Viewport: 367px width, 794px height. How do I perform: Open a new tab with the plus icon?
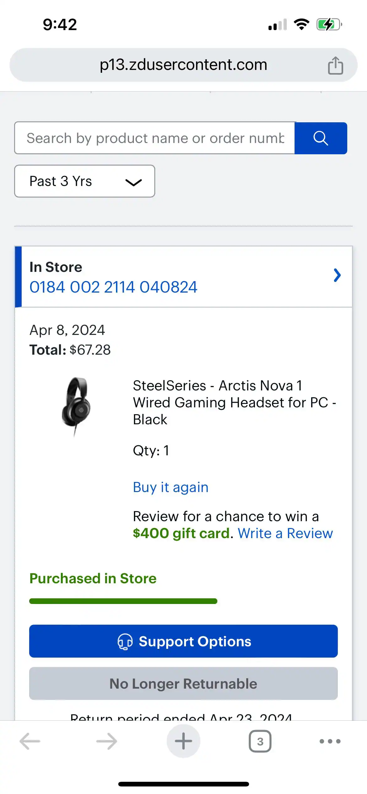tap(183, 741)
